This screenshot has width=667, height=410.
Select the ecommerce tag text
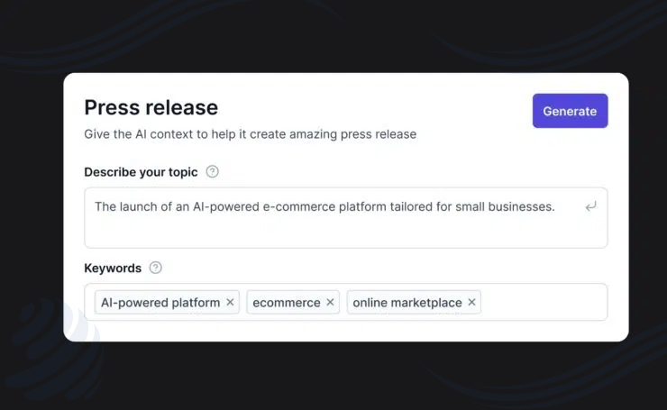click(287, 303)
